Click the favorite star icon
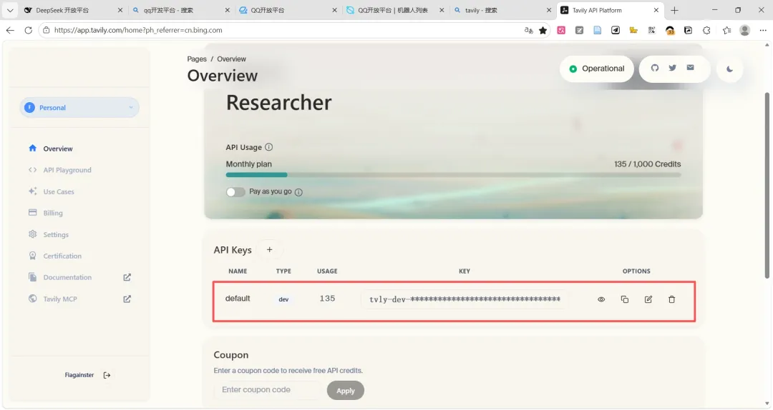The image size is (773, 410). click(543, 30)
